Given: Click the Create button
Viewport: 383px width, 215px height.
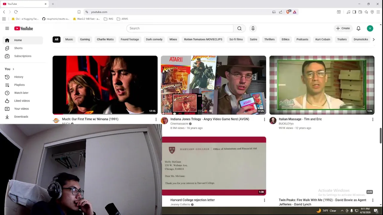Looking at the screenshot, I should pos(343,28).
